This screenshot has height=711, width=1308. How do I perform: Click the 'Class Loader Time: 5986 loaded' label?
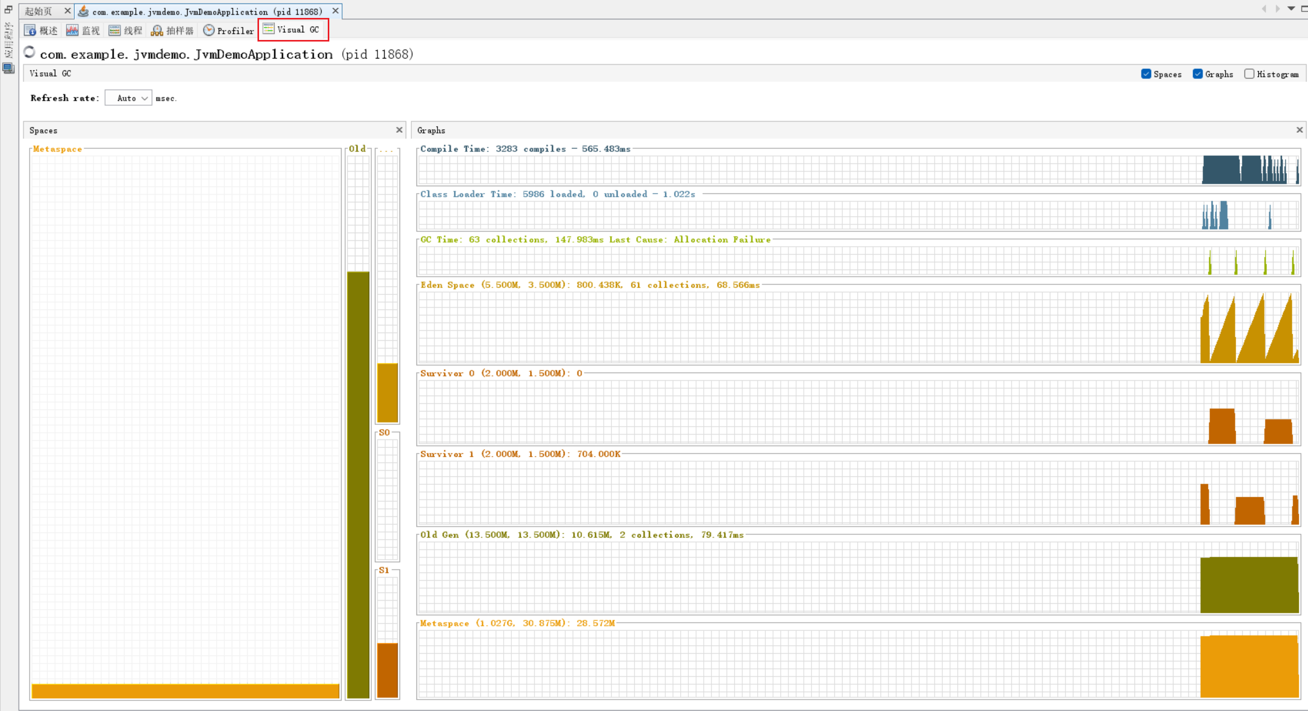[558, 194]
